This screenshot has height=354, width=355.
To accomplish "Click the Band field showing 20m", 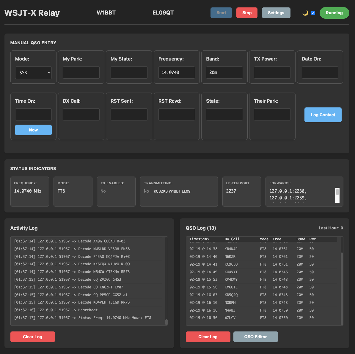I will pyautogui.click(x=224, y=72).
